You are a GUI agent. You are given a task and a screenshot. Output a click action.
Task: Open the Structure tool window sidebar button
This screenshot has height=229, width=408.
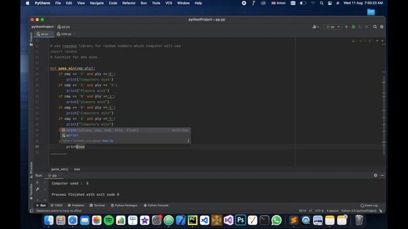pyautogui.click(x=31, y=170)
